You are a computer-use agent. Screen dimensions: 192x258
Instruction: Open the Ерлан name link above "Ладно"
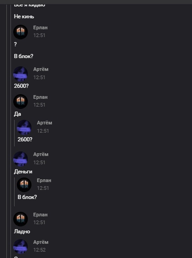41,215
